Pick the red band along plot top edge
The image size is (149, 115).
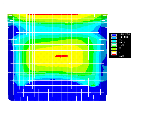[53, 14]
